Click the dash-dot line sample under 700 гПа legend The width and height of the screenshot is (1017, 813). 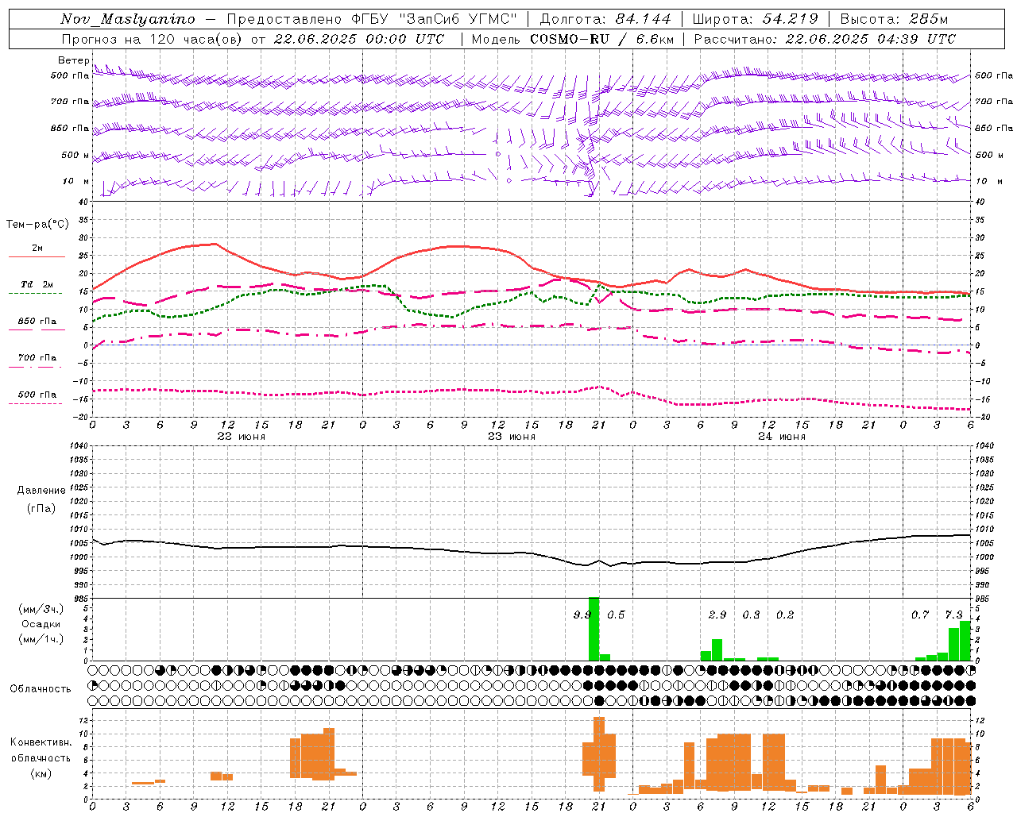[x=36, y=367]
